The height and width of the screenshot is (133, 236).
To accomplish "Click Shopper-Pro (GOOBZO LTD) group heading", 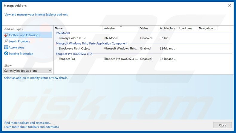I will (74, 54).
